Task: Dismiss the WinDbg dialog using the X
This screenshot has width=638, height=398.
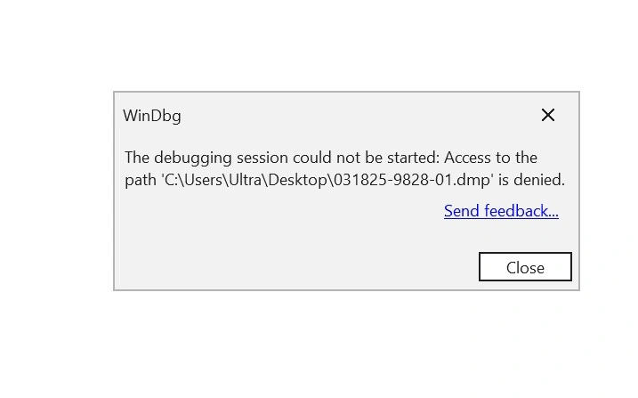Action: point(547,115)
